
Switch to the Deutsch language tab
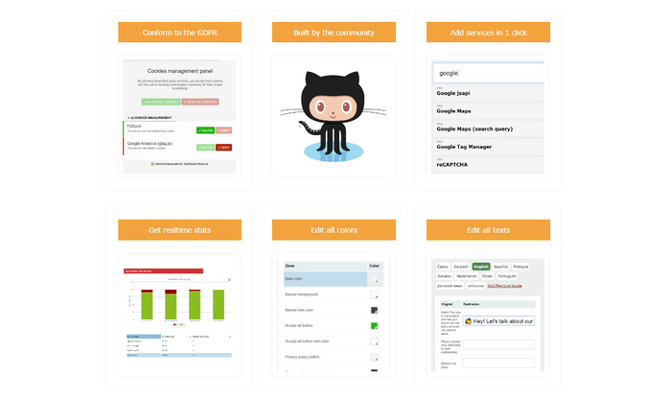(x=461, y=267)
